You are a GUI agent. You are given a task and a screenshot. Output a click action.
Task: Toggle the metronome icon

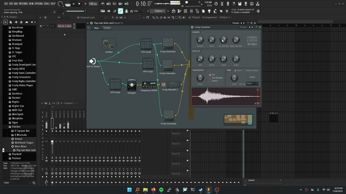click(x=103, y=4)
